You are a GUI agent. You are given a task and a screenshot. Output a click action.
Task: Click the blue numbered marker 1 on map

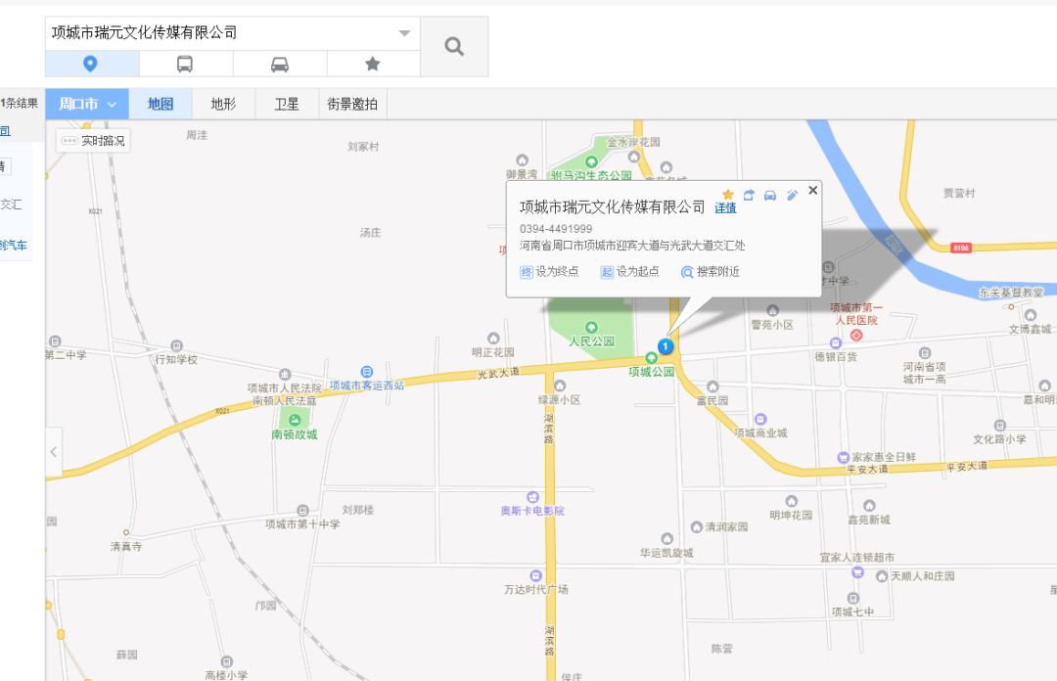tap(666, 346)
